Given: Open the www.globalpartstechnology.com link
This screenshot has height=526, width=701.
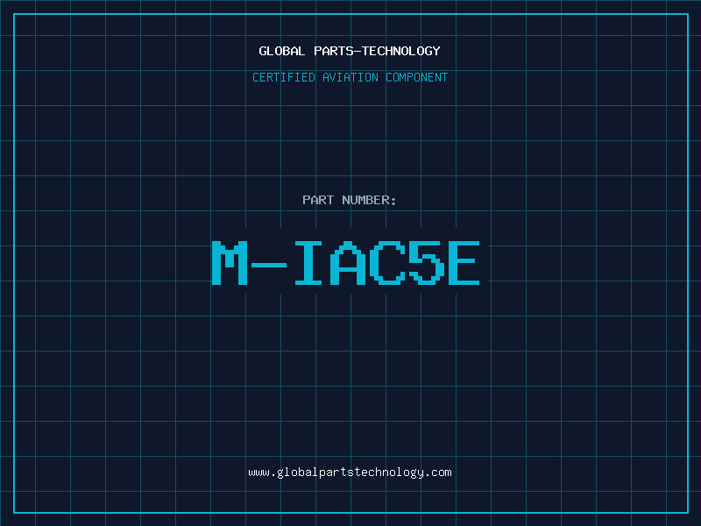Looking at the screenshot, I should click(350, 473).
